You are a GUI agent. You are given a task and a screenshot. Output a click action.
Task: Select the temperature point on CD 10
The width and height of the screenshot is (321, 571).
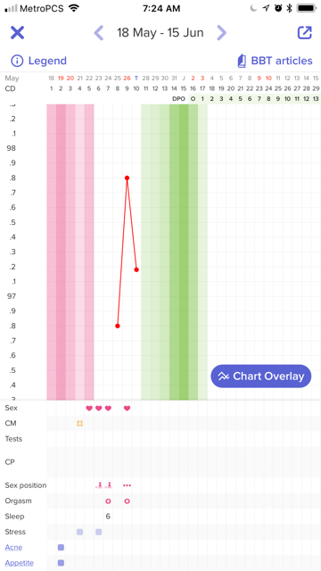(136, 269)
